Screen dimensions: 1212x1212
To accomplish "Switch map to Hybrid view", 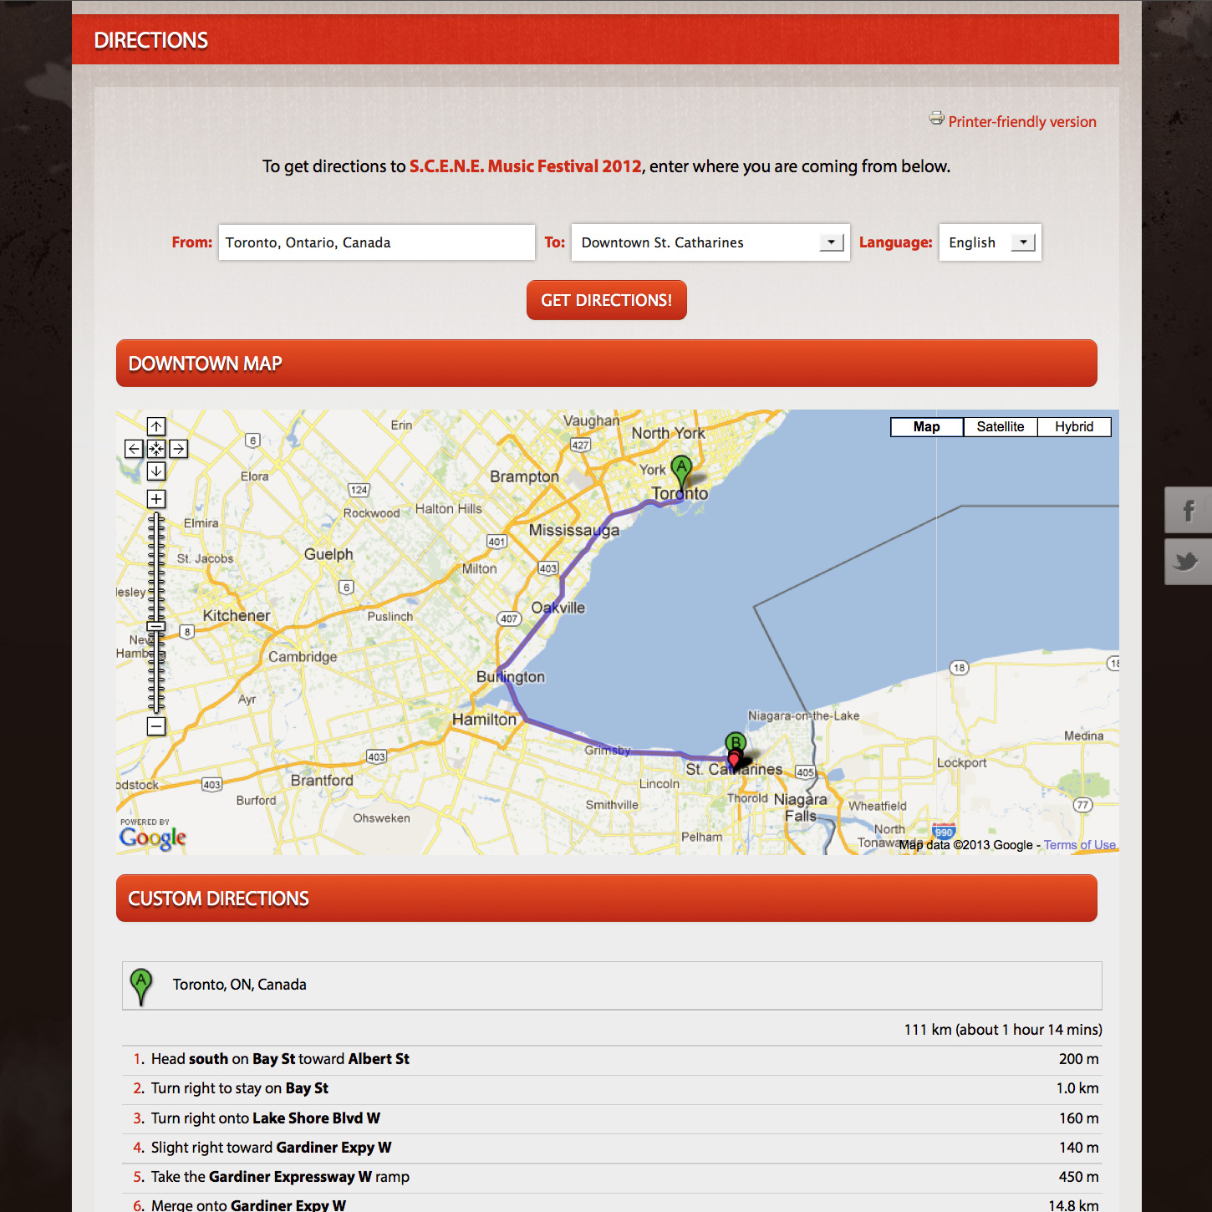I will pos(1074,427).
